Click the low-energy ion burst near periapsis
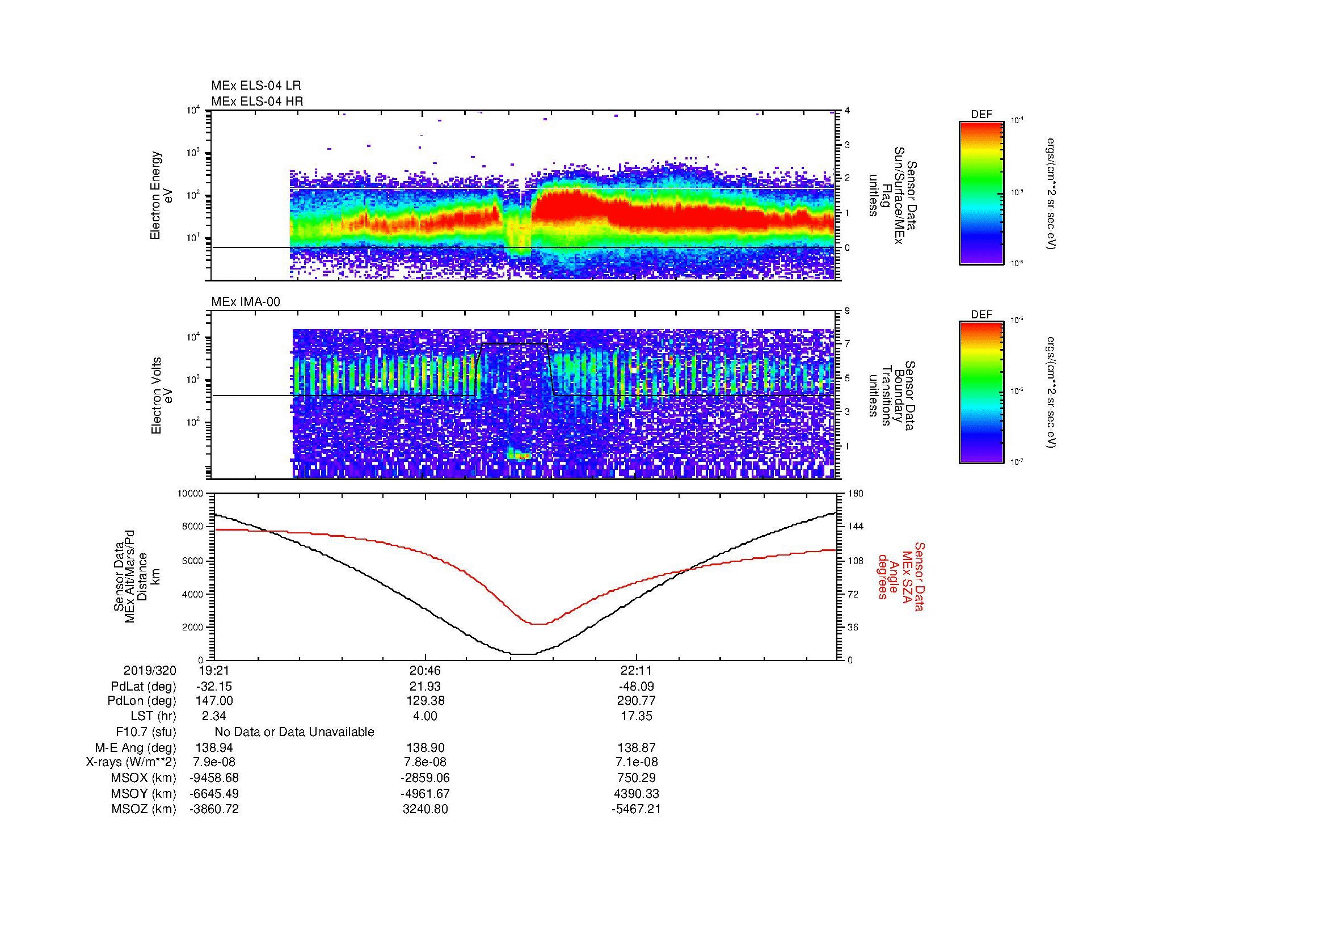This screenshot has width=1327, height=938. point(519,456)
